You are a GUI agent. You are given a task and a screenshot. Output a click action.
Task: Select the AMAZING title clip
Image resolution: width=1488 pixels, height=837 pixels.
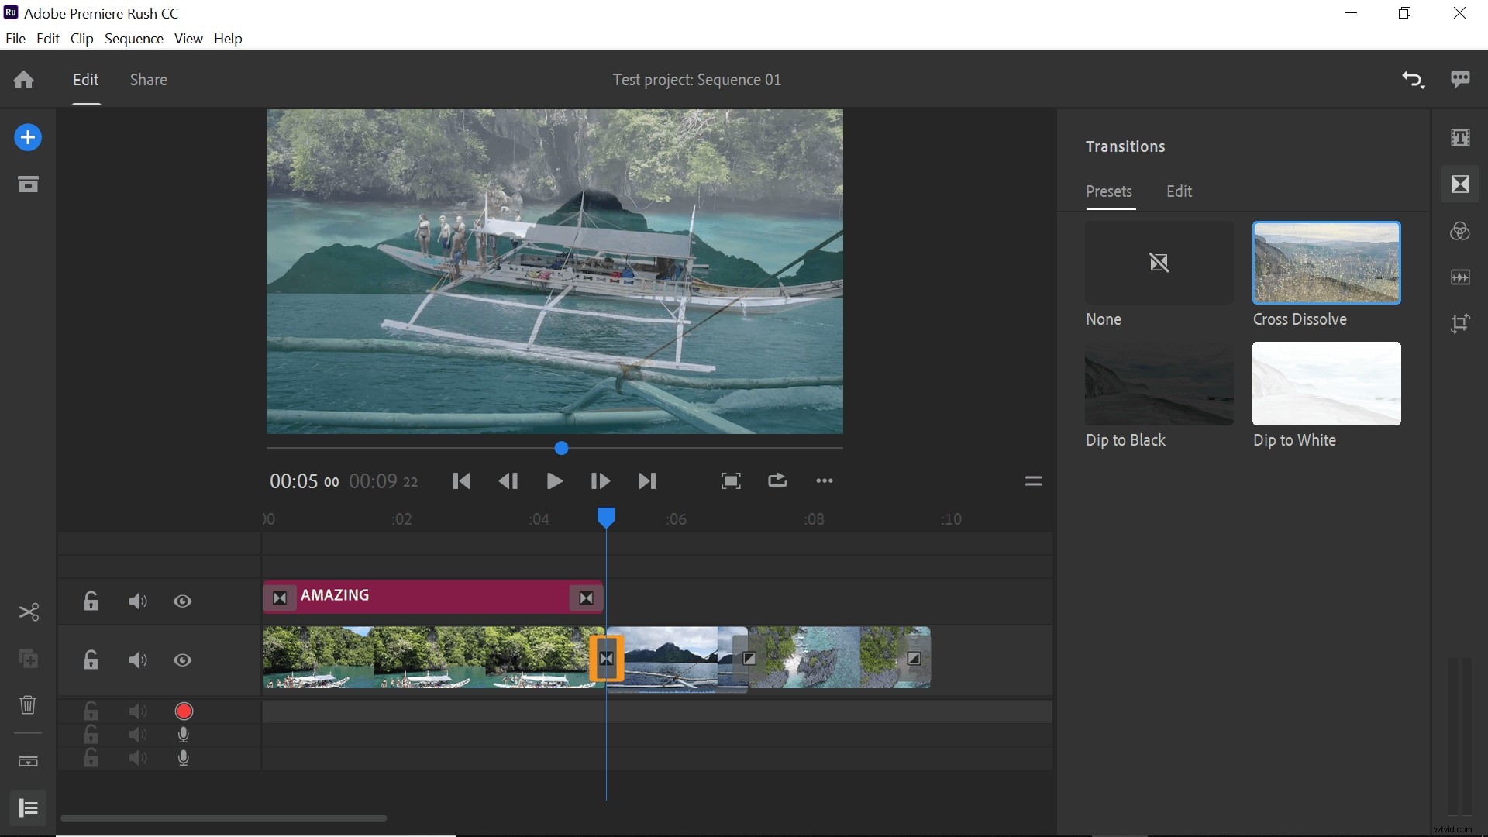432,598
